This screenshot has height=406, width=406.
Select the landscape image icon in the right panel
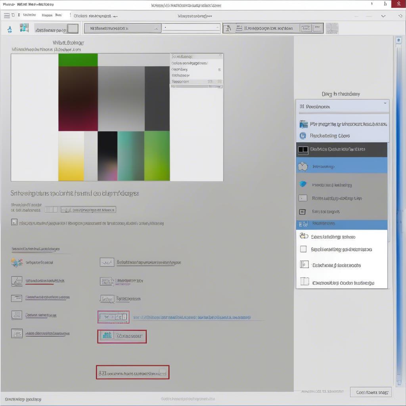point(303,124)
